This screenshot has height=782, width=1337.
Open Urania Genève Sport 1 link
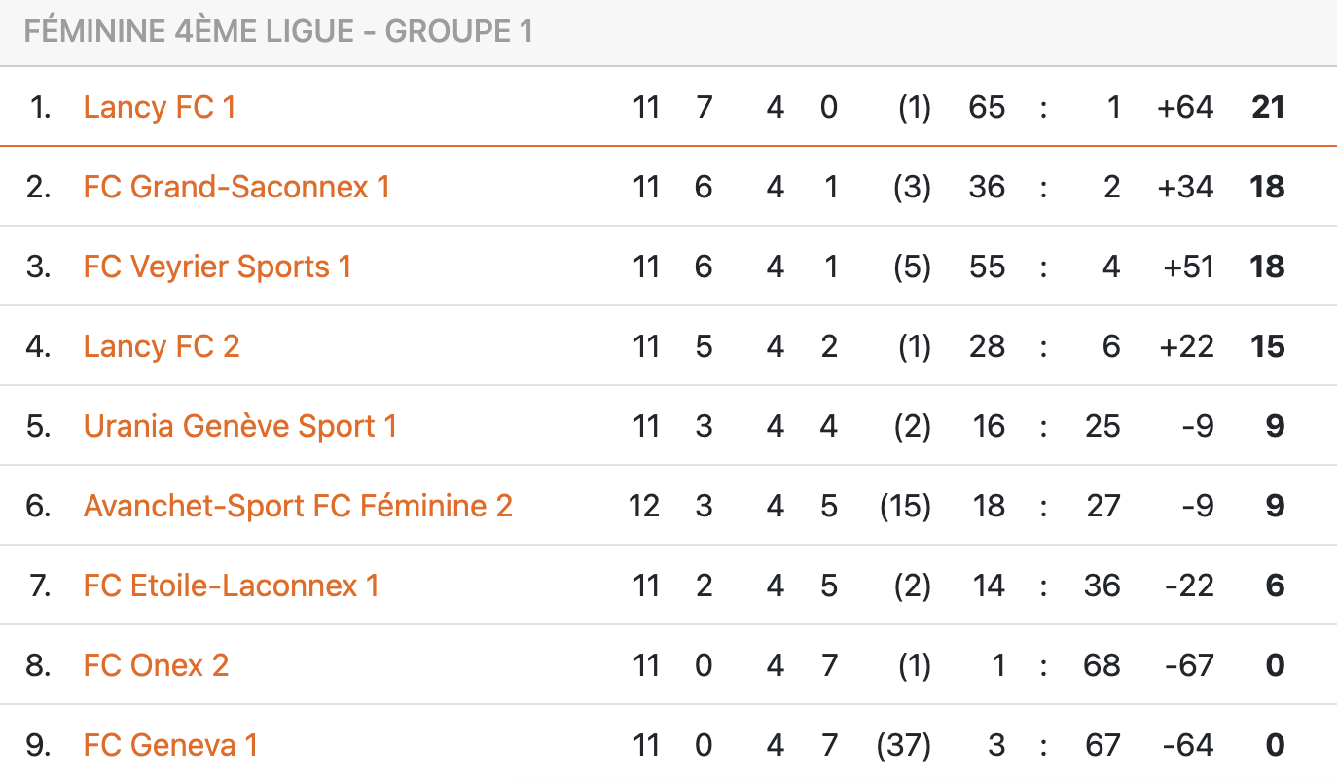coord(240,426)
